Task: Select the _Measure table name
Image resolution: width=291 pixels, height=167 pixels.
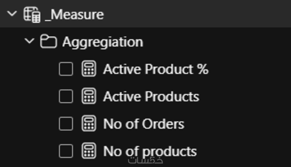Action: click(74, 15)
